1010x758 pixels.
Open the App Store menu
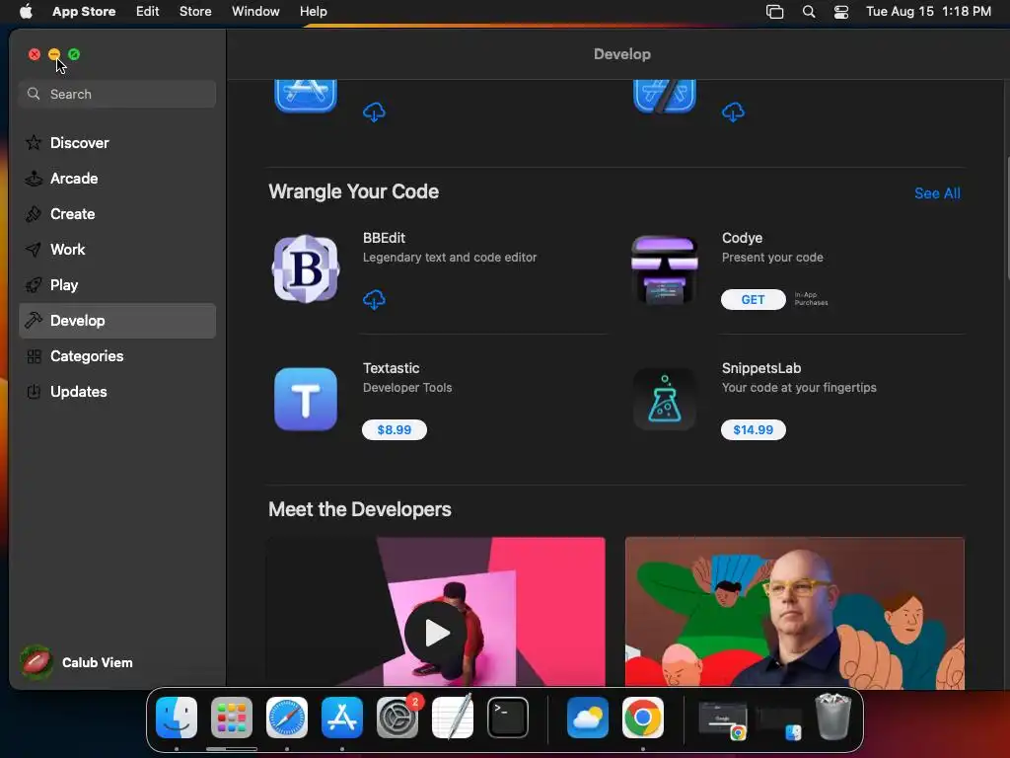click(84, 12)
